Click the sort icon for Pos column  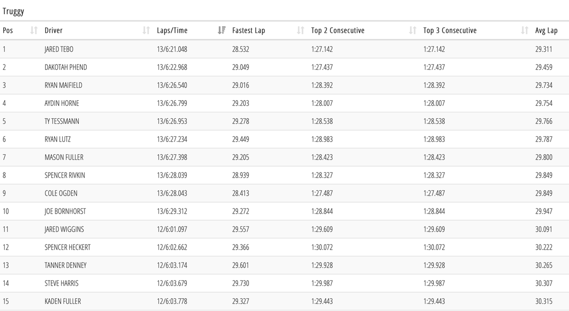pyautogui.click(x=33, y=30)
